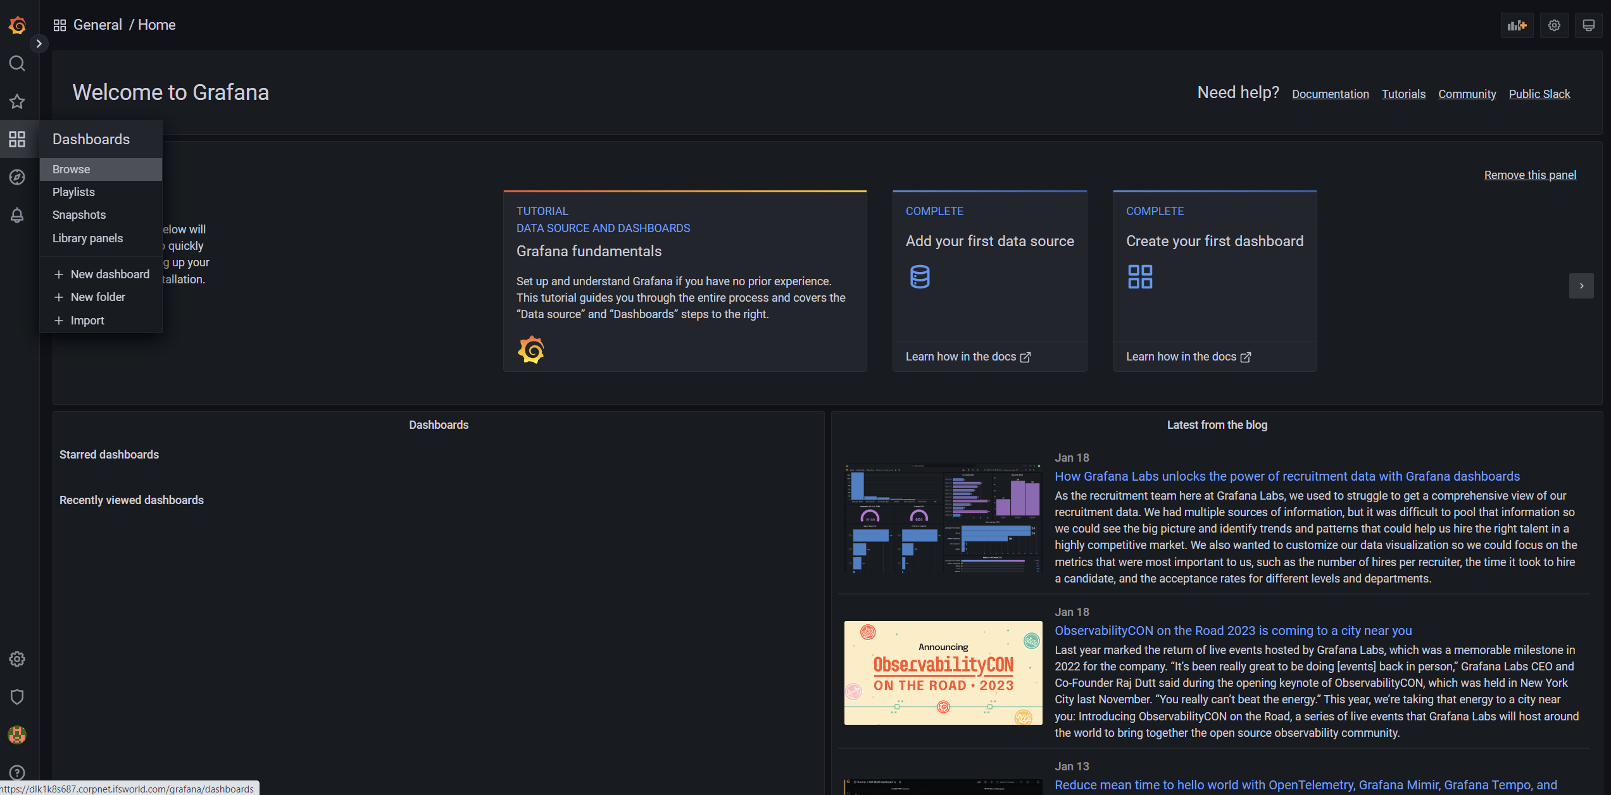Open the Community link
The image size is (1611, 795).
click(x=1467, y=94)
